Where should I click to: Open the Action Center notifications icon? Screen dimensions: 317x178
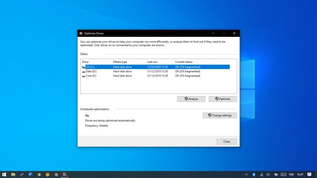(x=309, y=174)
